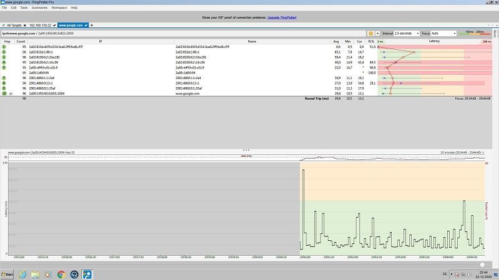Open the dropdown arrow beside the pause button
This screenshot has width=499, height=280.
click(377, 34)
